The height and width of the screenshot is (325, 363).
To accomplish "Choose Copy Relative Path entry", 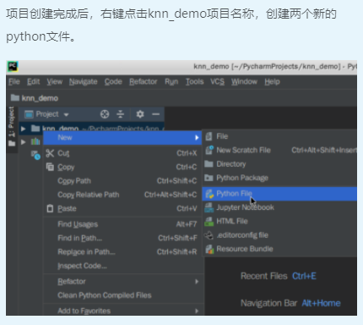I will [122, 195].
